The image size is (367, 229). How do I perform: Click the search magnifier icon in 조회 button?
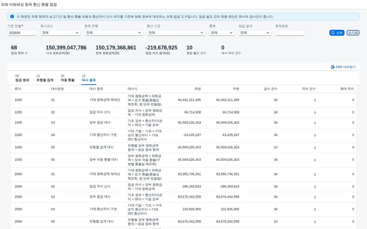tap(333, 33)
